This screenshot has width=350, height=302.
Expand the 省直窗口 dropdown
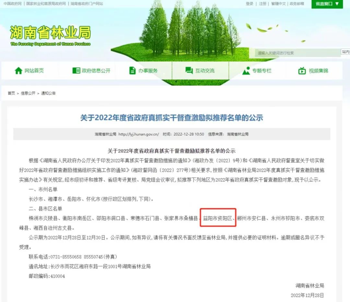(x=327, y=4)
